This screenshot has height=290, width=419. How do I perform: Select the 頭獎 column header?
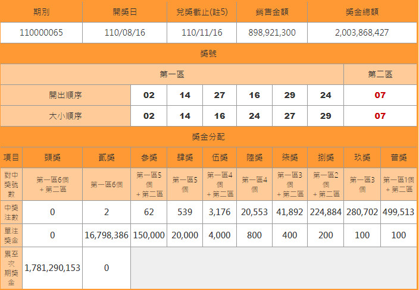[x=52, y=157]
